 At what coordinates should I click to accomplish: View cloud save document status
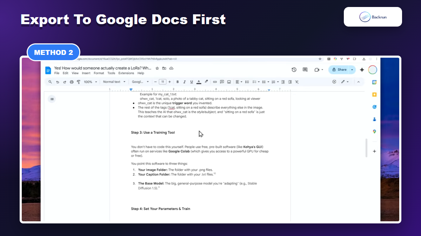pos(171,68)
